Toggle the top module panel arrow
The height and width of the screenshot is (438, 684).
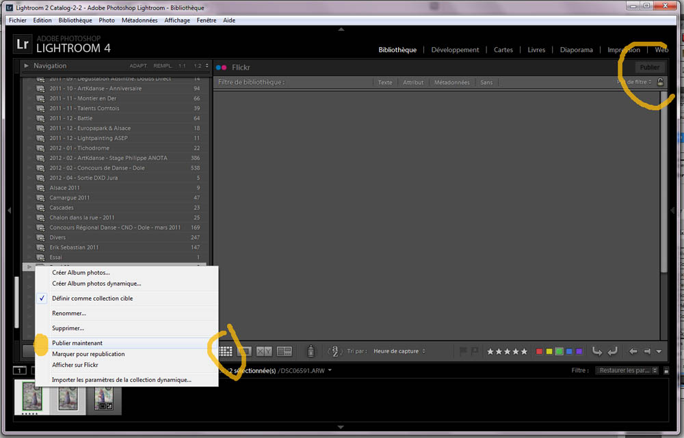point(341,29)
